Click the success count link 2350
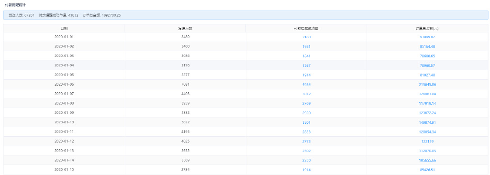This screenshot has height=175, width=490. (306, 160)
